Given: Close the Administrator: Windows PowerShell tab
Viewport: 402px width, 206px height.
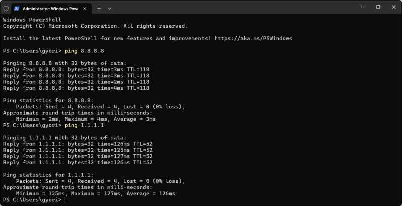Looking at the screenshot, I should pyautogui.click(x=85, y=9).
